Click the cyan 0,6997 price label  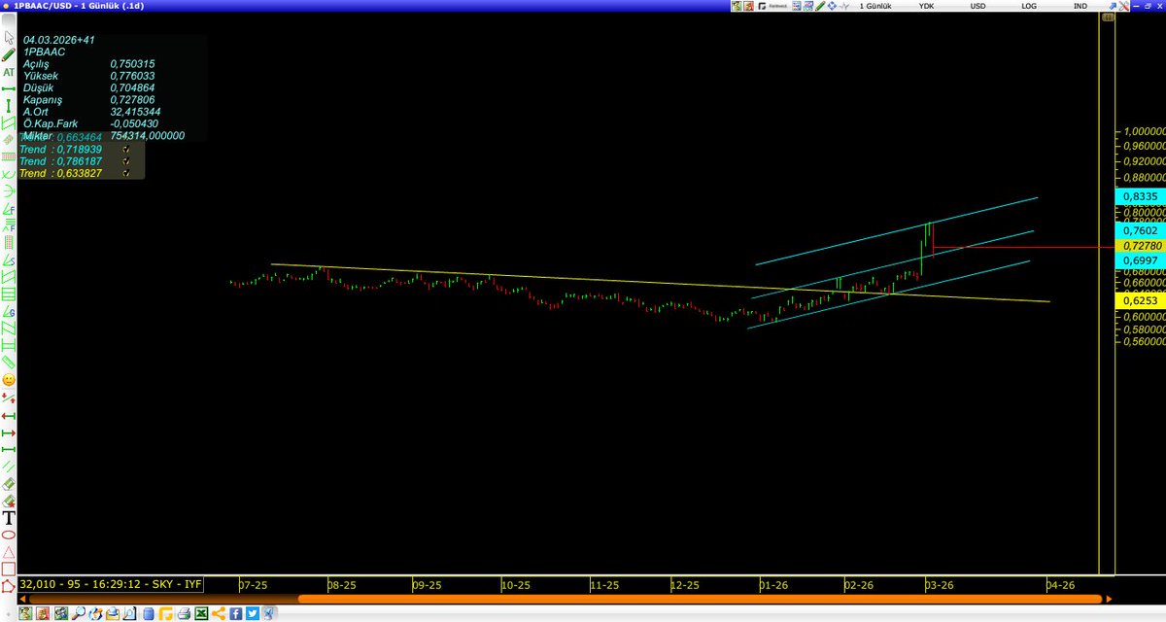tap(1140, 261)
